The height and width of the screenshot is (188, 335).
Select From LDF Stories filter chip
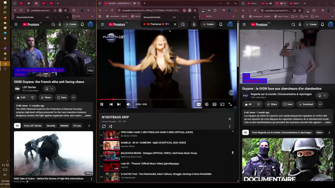33,126
